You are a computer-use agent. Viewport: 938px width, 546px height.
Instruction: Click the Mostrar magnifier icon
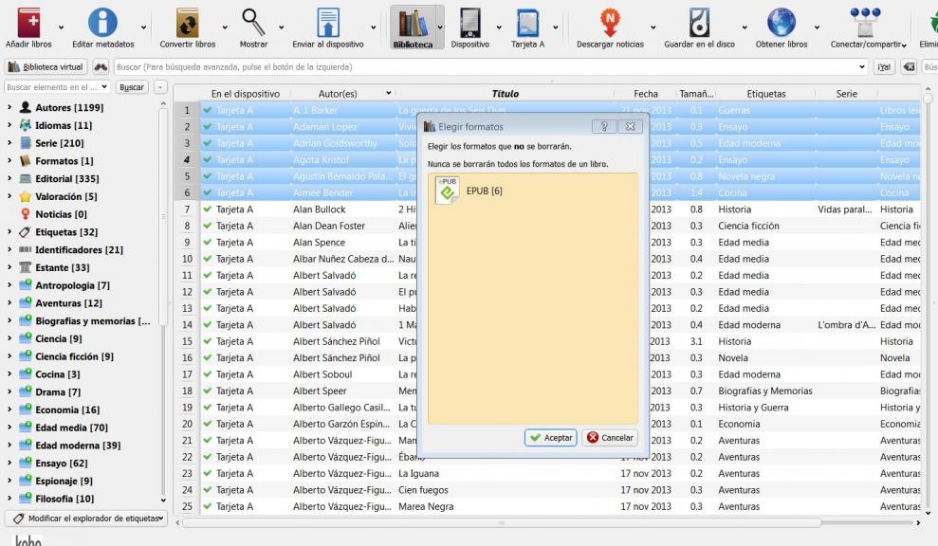point(253,22)
